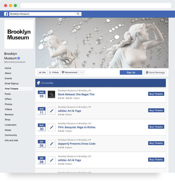Click the SEP 08 date badge
The image size is (175, 182).
pos(42,160)
